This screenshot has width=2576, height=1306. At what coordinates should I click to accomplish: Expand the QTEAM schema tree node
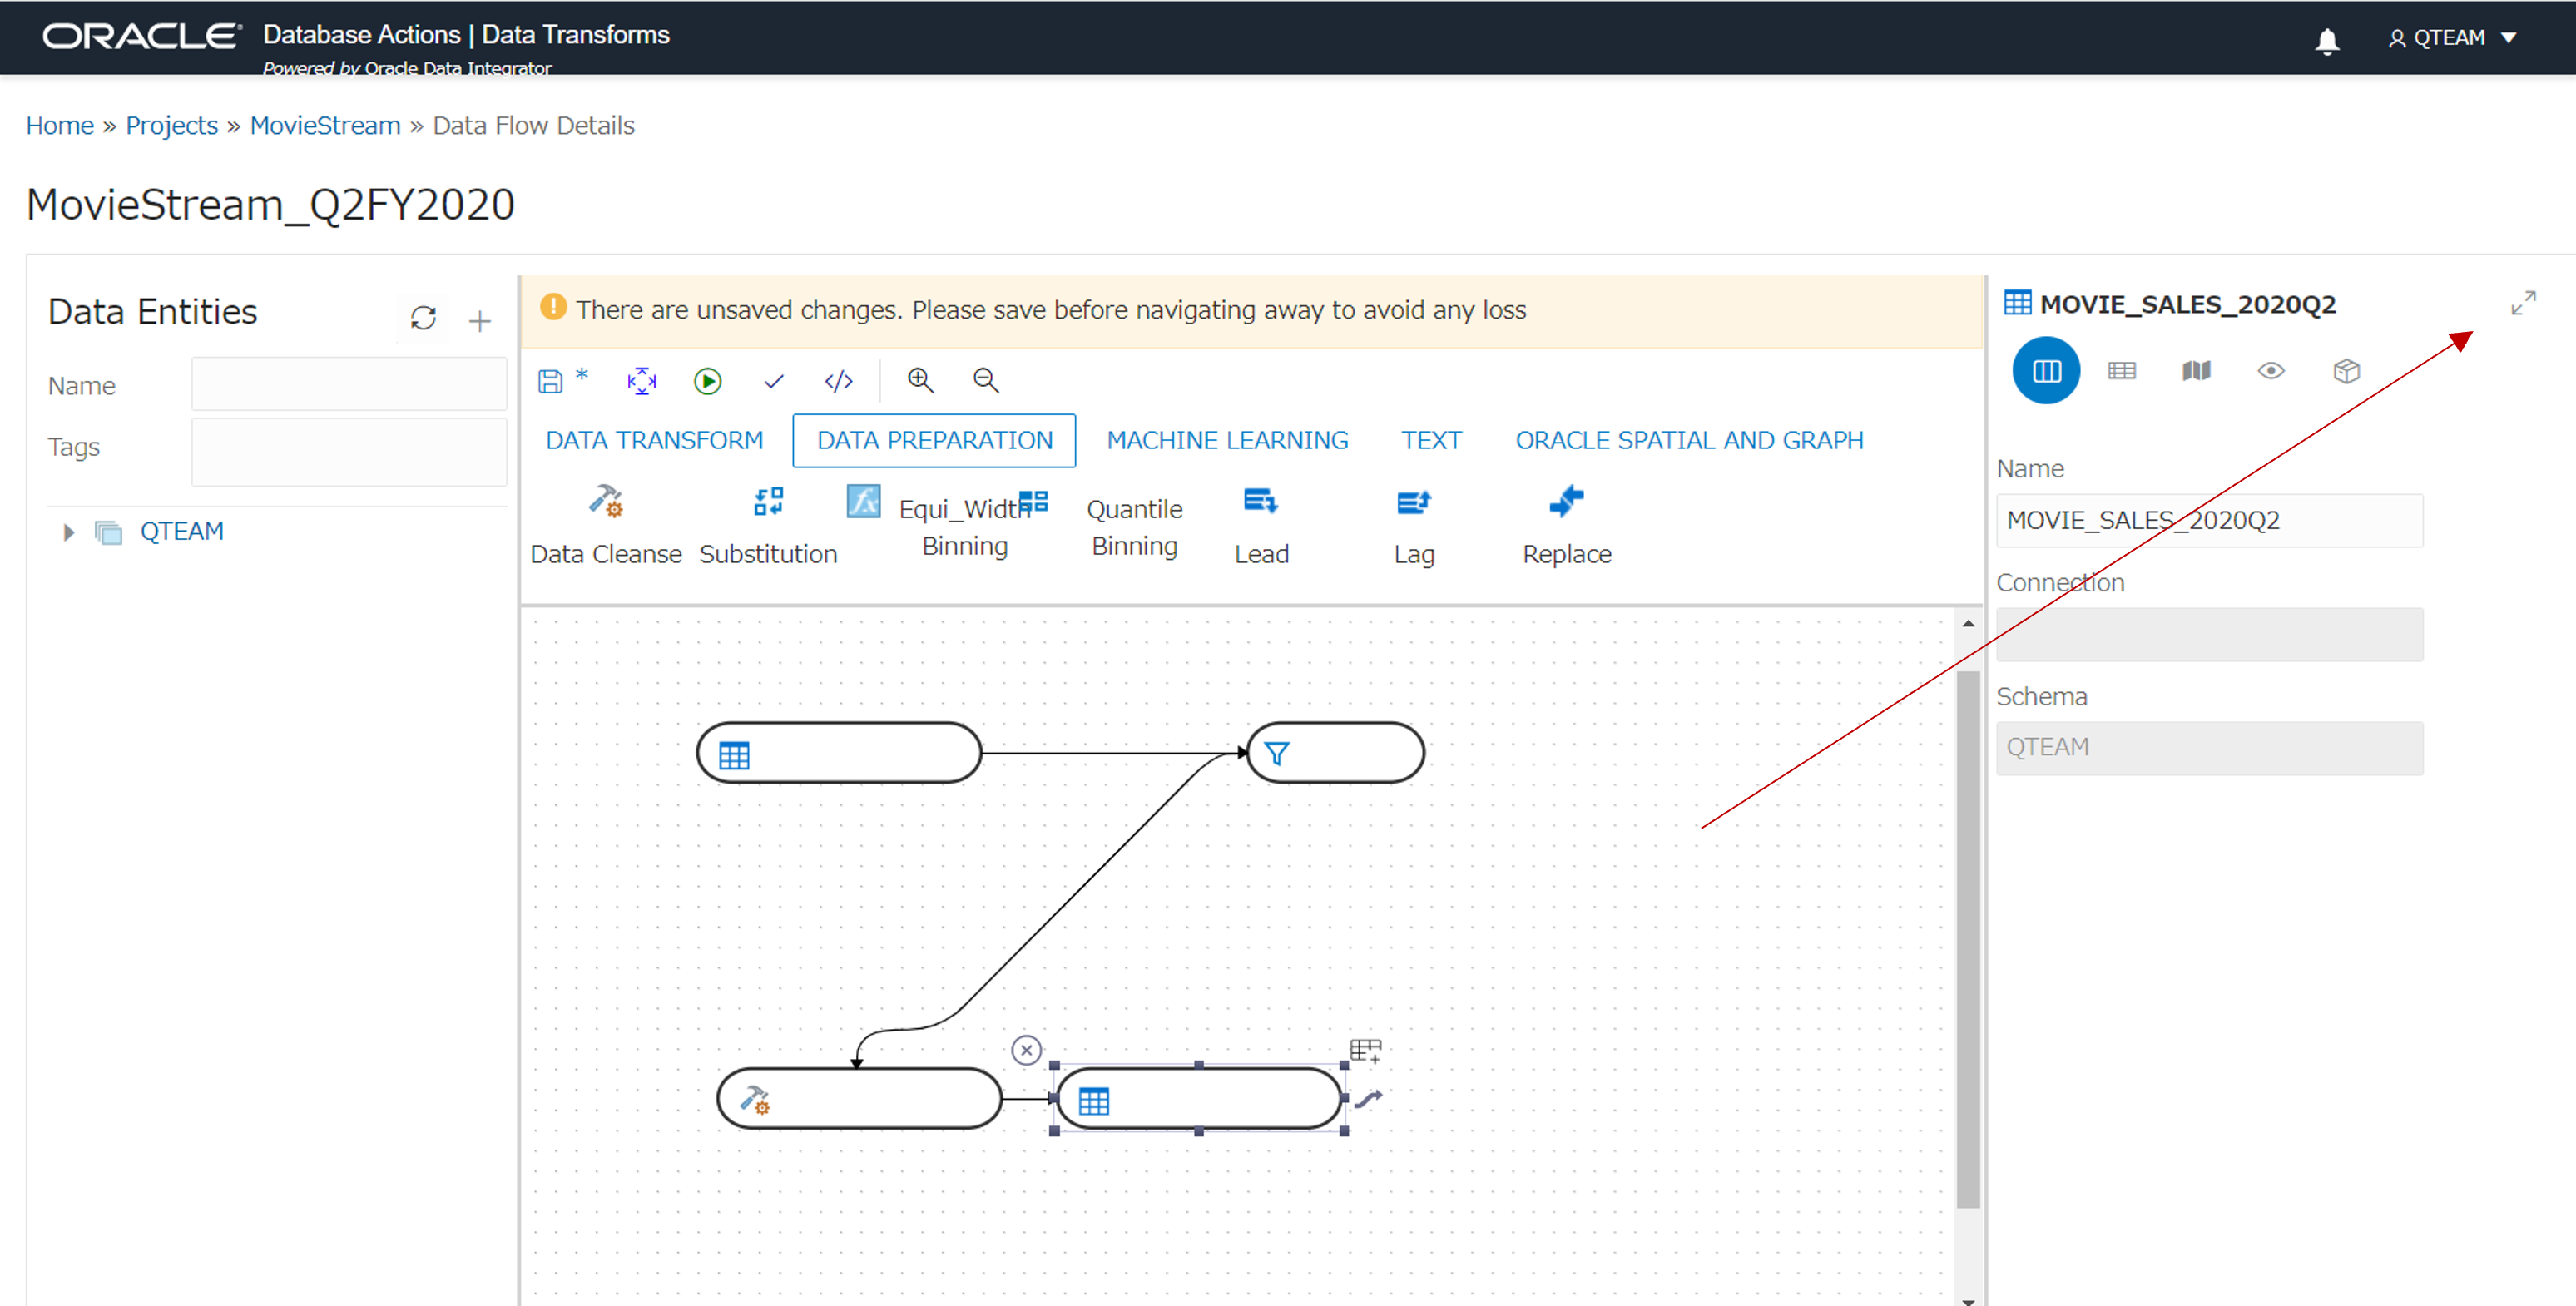(68, 532)
